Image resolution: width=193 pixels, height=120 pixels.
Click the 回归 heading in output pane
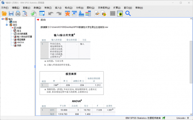pos(43,20)
